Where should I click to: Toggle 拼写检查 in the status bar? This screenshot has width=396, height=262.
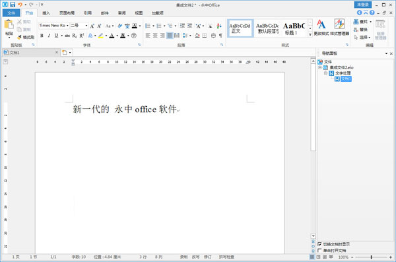point(226,257)
